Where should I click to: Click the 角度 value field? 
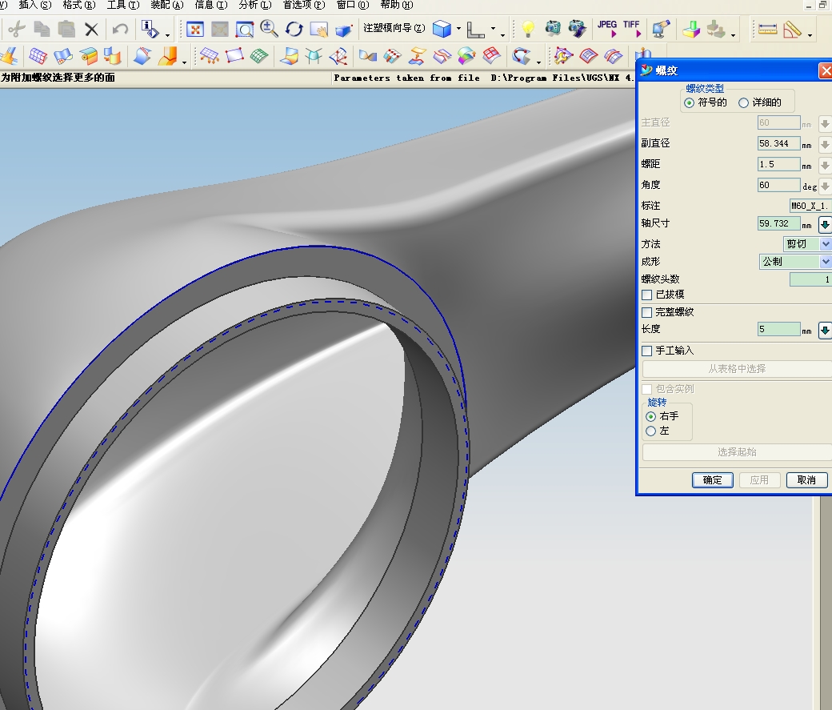click(x=778, y=185)
